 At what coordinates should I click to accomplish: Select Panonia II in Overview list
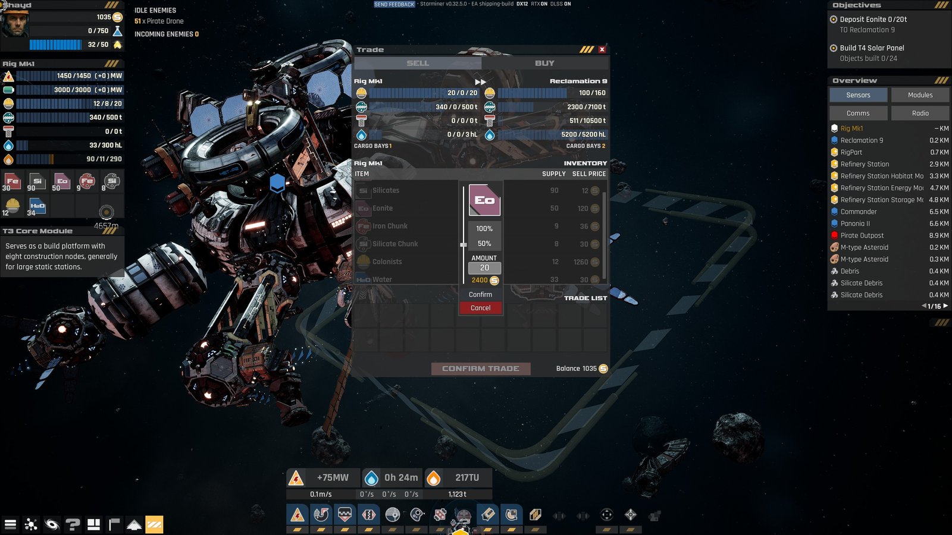(890, 224)
